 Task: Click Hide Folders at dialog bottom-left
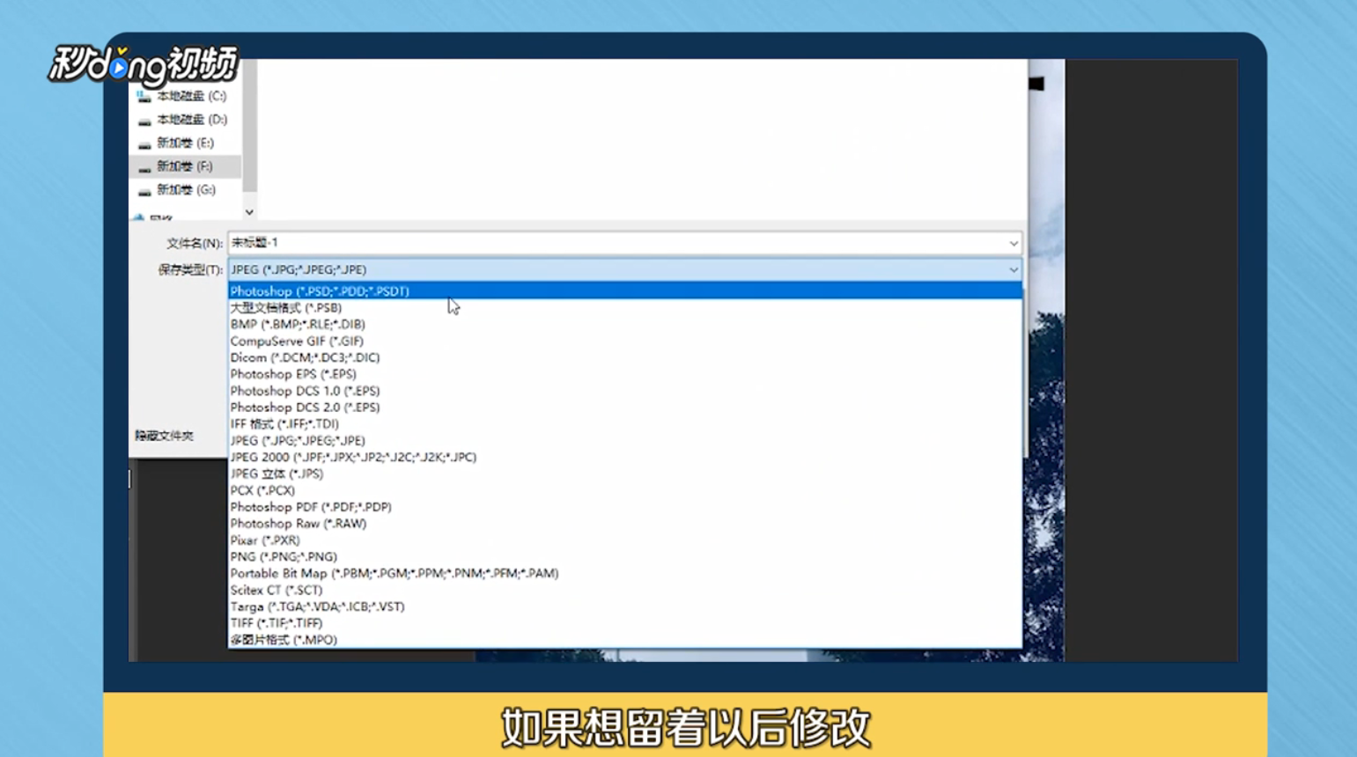(x=164, y=436)
